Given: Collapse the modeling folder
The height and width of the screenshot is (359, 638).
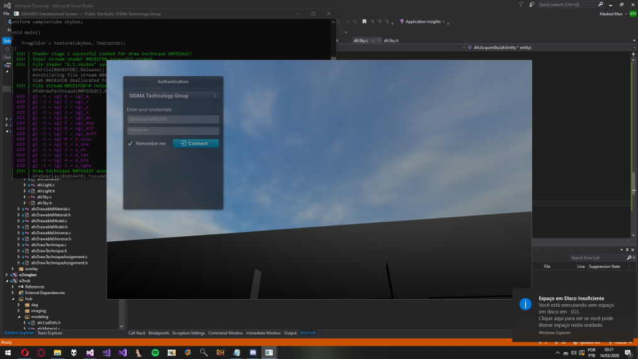Looking at the screenshot, I should click(19, 317).
